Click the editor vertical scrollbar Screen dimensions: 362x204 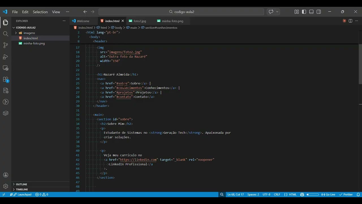point(360,64)
